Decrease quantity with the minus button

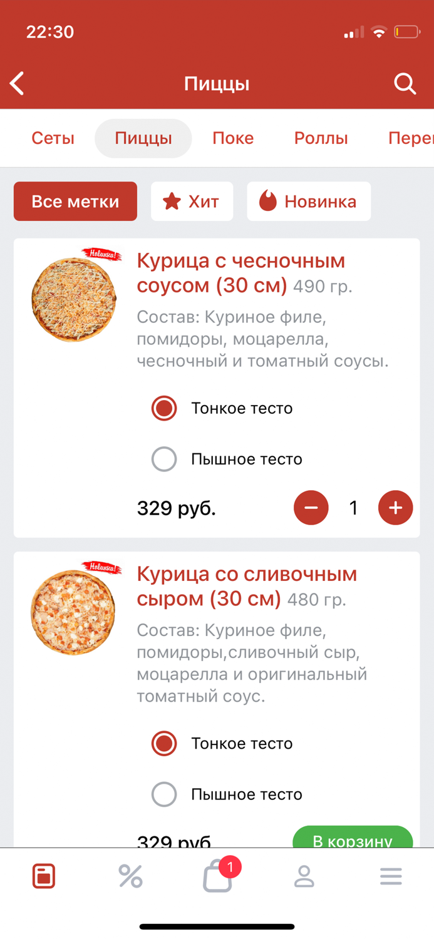311,508
